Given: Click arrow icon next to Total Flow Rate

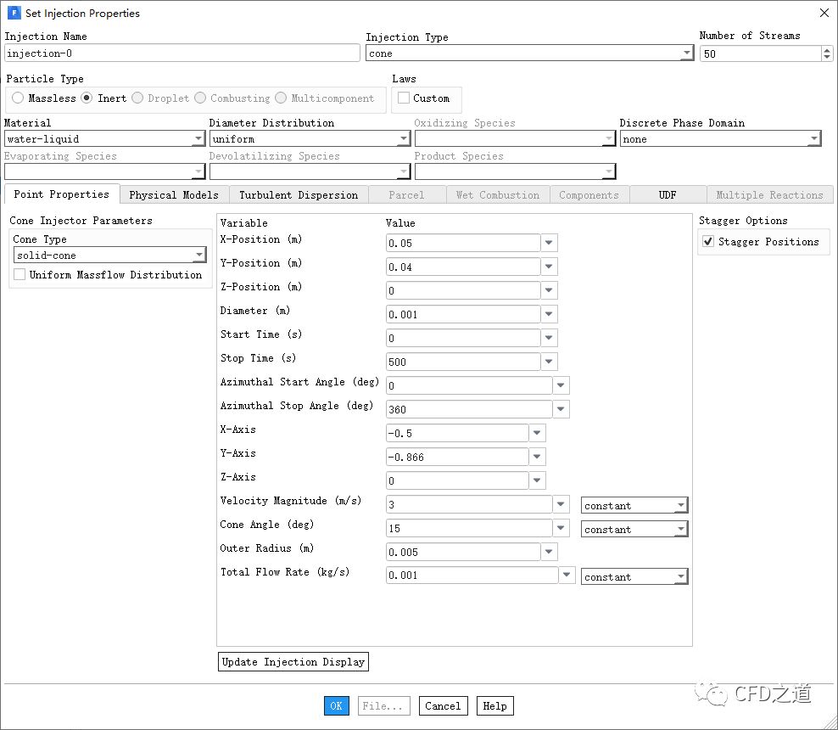Looking at the screenshot, I should pos(567,576).
